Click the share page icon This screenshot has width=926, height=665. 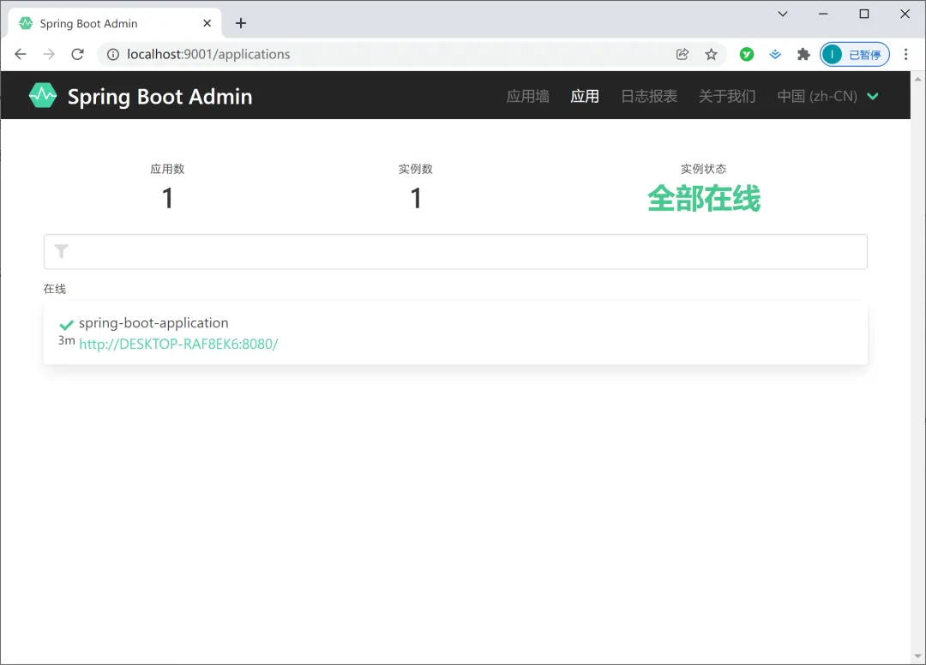pyautogui.click(x=682, y=54)
